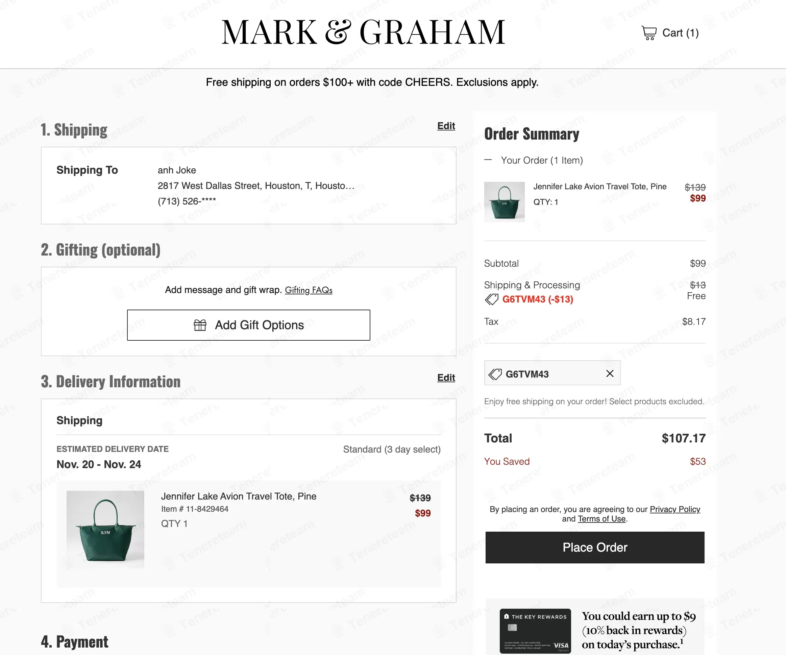Open the Privacy Policy link

pyautogui.click(x=674, y=509)
